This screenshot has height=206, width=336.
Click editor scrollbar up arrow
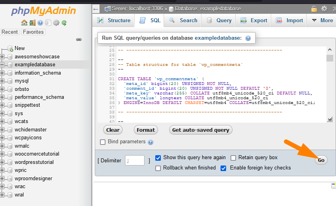click(x=330, y=50)
